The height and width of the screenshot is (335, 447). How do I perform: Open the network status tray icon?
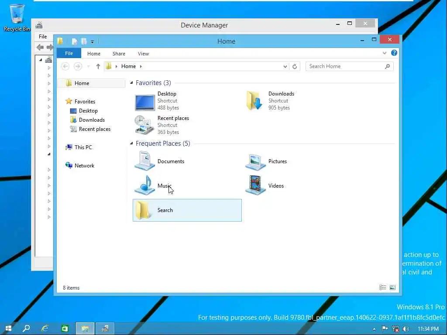coord(395,329)
